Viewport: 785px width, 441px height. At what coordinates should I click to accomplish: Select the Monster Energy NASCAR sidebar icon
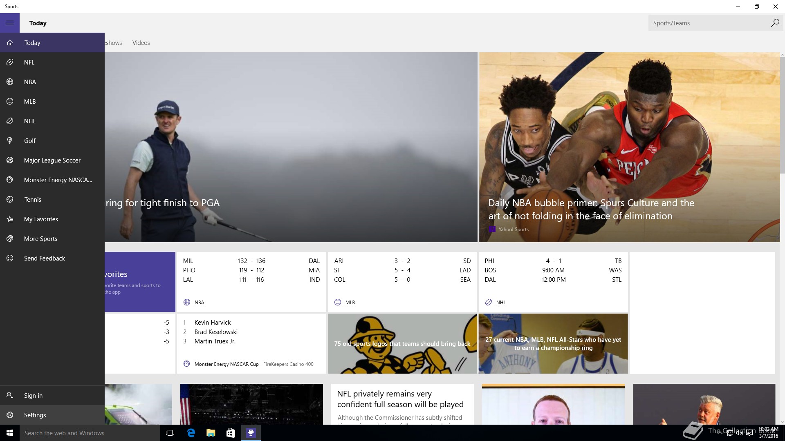[10, 180]
